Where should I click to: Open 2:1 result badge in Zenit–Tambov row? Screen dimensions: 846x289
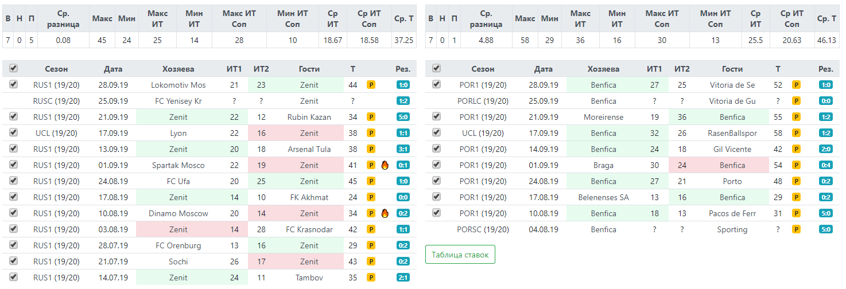403,278
